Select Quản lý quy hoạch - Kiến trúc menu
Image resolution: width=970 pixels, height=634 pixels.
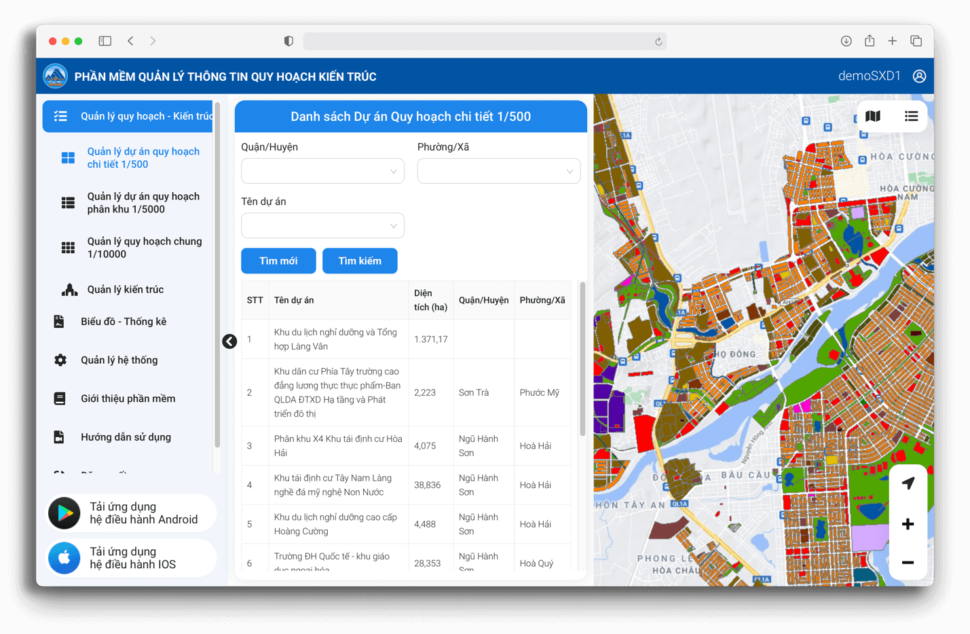pos(128,116)
